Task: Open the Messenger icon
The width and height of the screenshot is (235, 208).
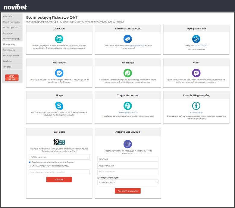Action: click(x=59, y=73)
